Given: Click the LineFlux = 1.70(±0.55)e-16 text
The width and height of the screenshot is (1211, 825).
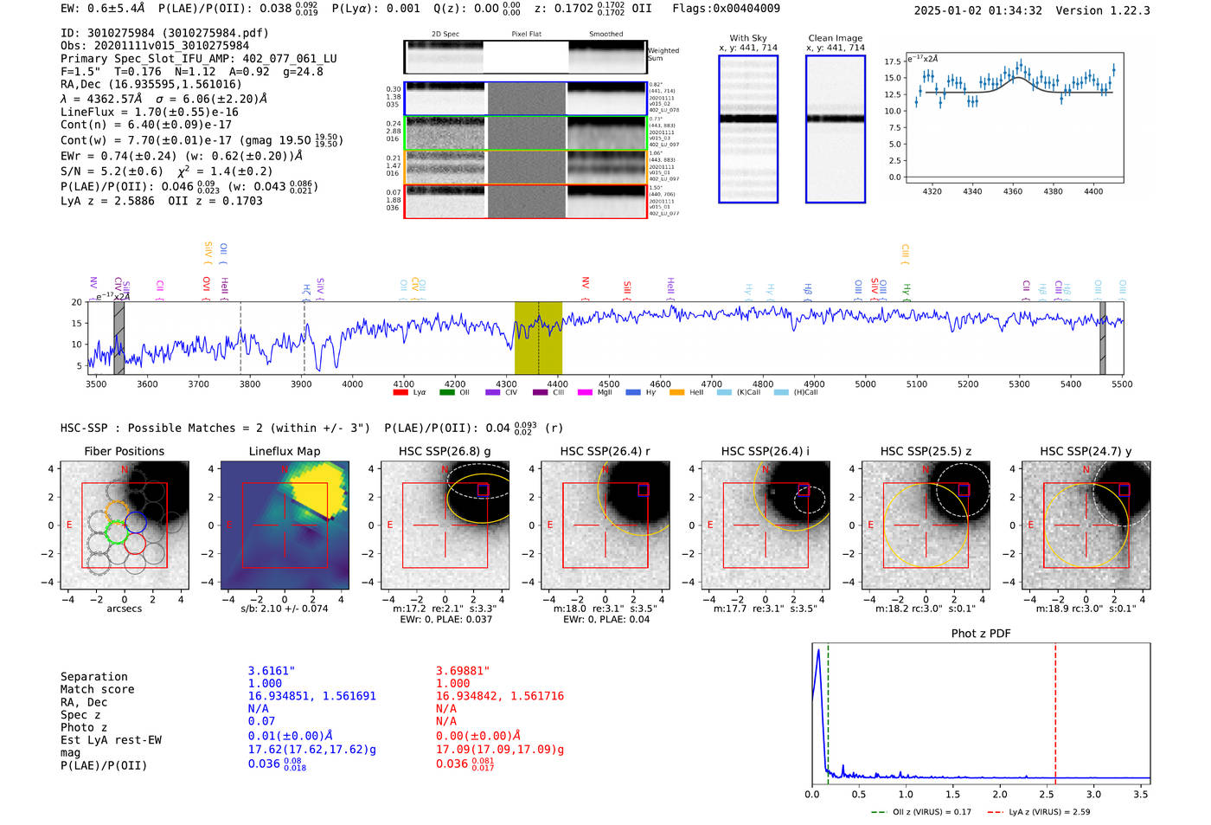Looking at the screenshot, I should 150,112.
